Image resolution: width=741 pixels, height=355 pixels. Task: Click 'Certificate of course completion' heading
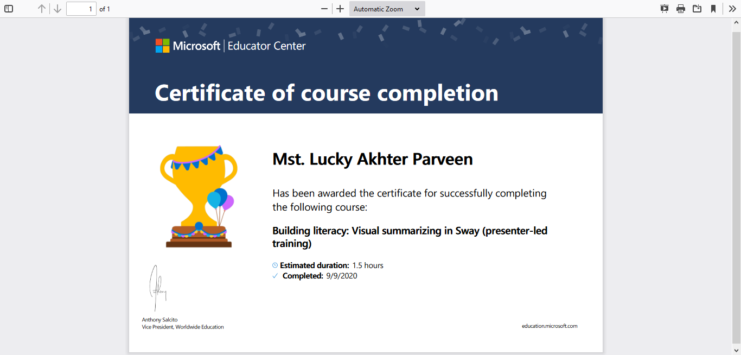click(x=327, y=93)
